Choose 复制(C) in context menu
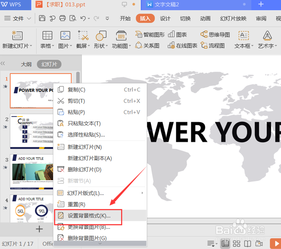This screenshot has width=281, height=249. point(100,90)
